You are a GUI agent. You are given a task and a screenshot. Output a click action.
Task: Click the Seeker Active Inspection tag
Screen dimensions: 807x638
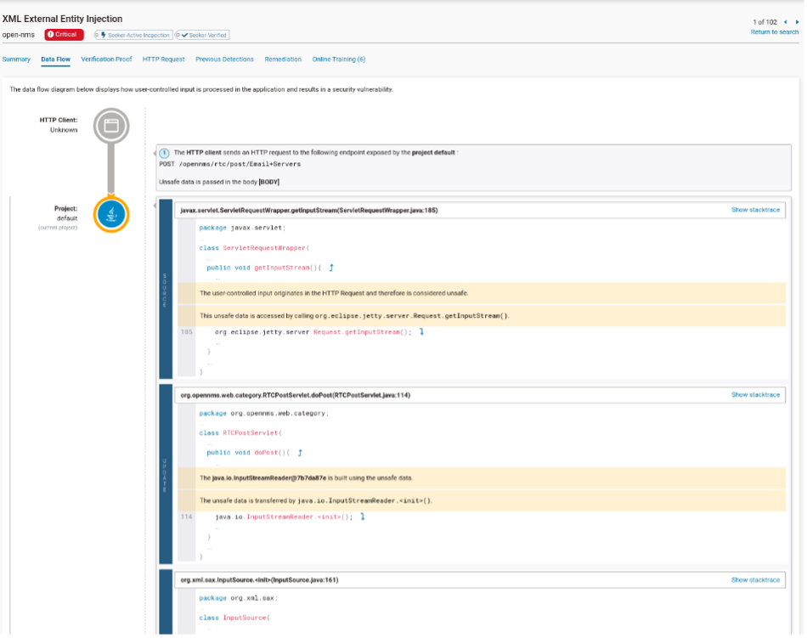[132, 35]
